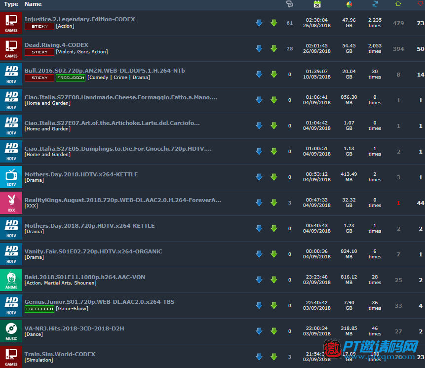Click HDTV icon next to Vanity.Fair.S01E02
Image resolution: width=425 pixels, height=368 pixels.
pos(11,254)
